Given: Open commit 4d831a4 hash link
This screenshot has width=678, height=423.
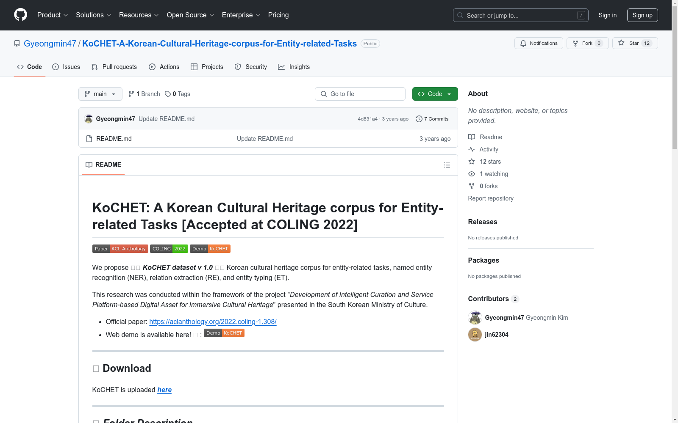Looking at the screenshot, I should pyautogui.click(x=367, y=119).
